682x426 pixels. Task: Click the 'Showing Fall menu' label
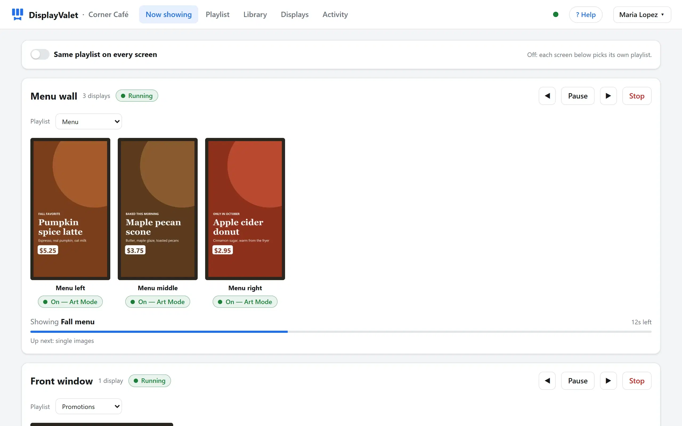coord(62,322)
